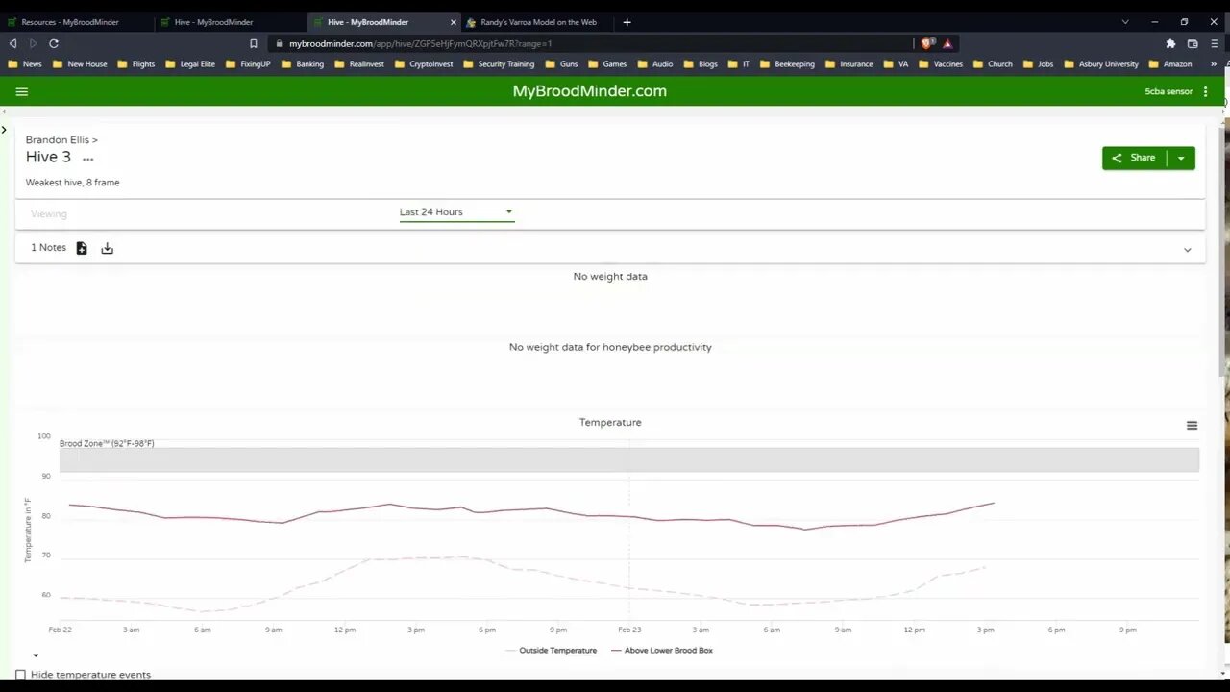This screenshot has width=1230, height=692.
Task: Switch to the Resources - MyBroodMinder tab
Action: point(77,22)
